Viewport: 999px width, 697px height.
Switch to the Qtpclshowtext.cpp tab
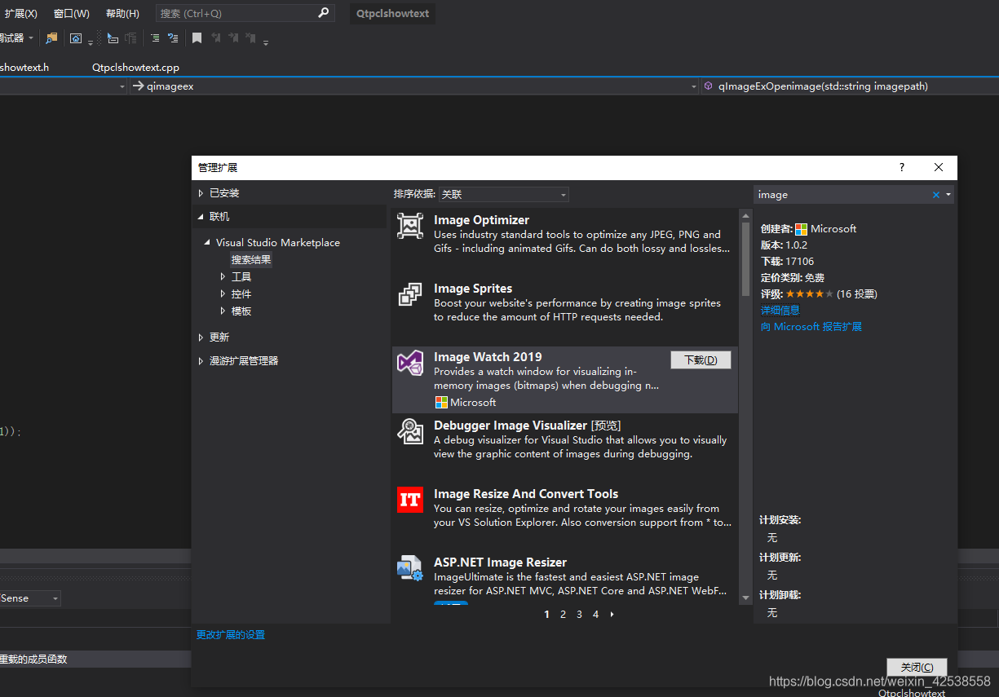pyautogui.click(x=135, y=68)
